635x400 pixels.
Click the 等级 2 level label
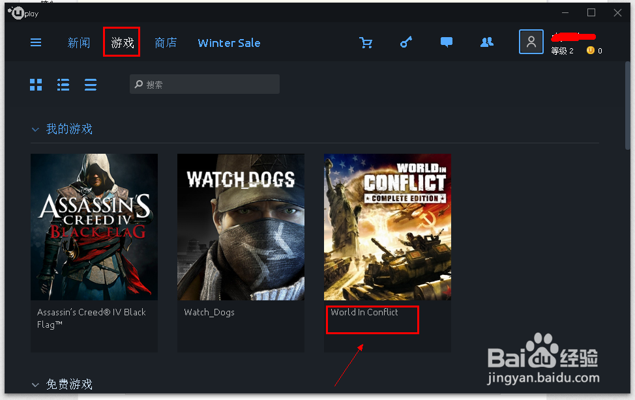[562, 51]
